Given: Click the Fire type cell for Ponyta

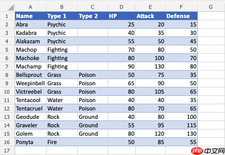Looking at the screenshot, I should 62,142.
